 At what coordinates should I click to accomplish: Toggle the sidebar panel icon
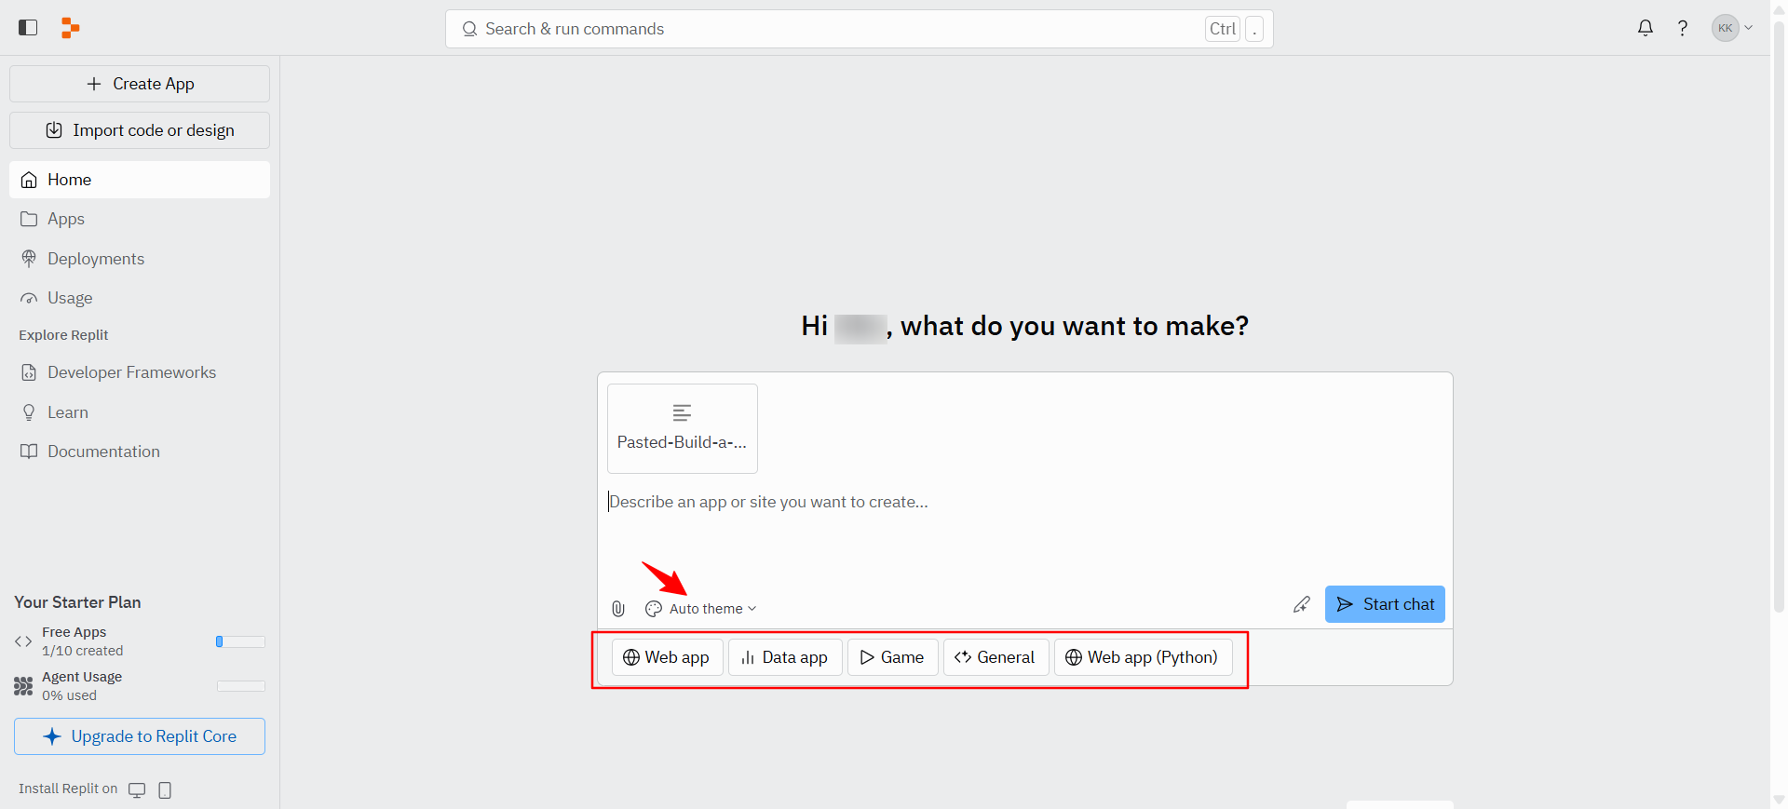pyautogui.click(x=28, y=28)
